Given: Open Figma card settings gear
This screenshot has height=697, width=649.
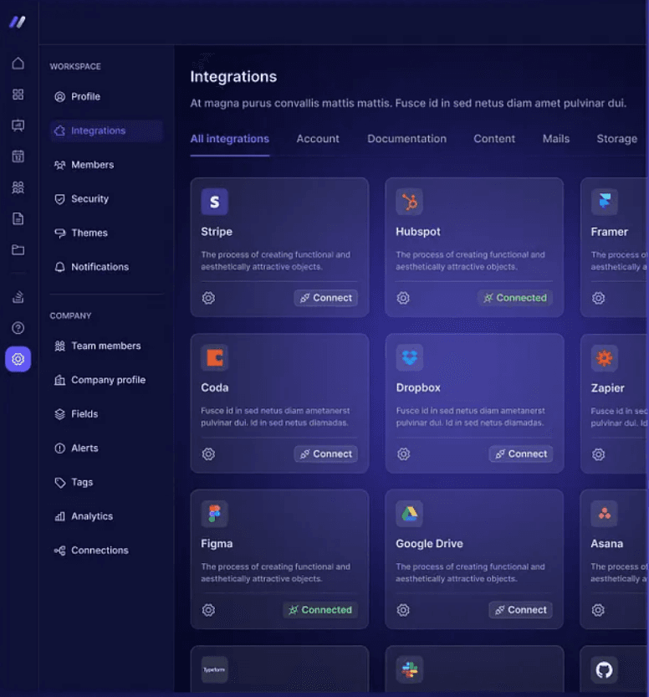Looking at the screenshot, I should (208, 610).
